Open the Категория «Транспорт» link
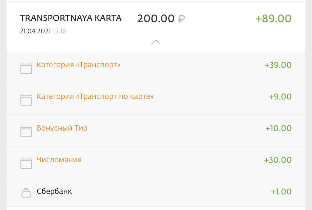Screen dimensions: 312x210 (78, 65)
